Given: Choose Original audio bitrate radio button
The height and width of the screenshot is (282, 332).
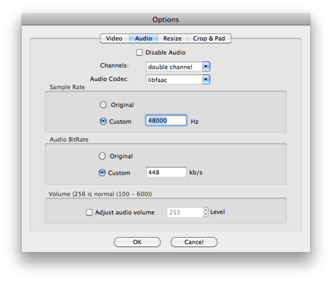Looking at the screenshot, I should click(102, 156).
